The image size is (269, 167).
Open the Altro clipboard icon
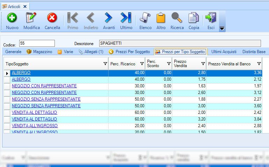(x=161, y=18)
